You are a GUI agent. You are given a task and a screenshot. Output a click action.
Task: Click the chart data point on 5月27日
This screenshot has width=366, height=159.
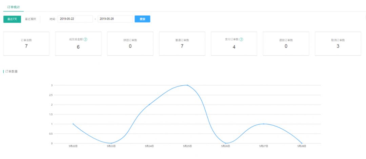pyautogui.click(x=264, y=124)
